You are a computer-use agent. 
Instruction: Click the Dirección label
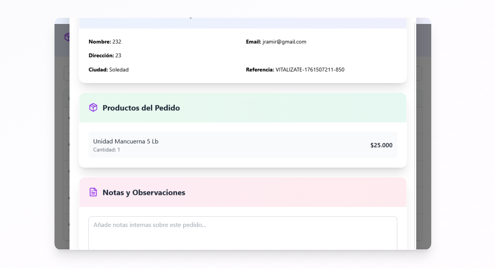coord(101,56)
